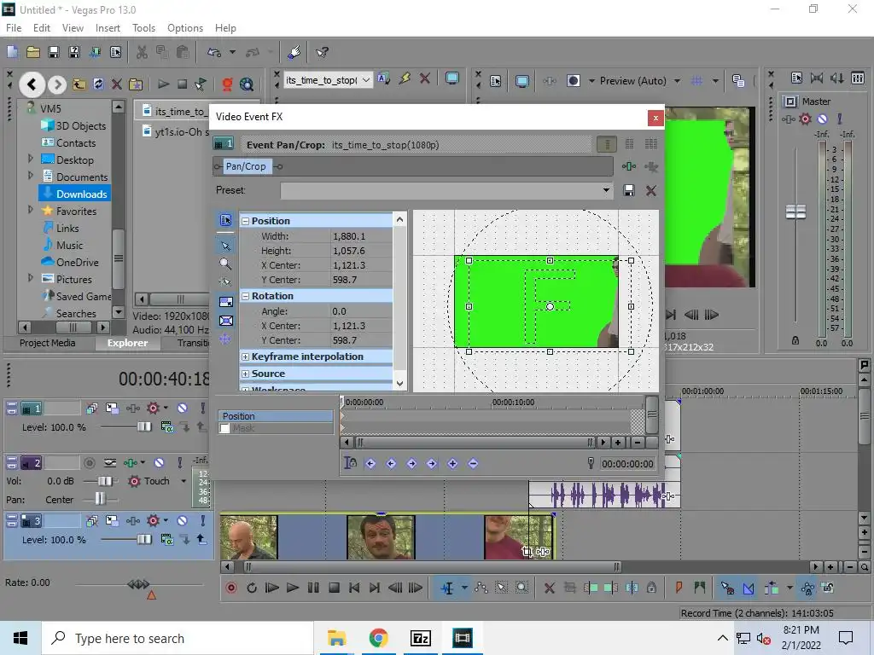Open the its_time_to_stop trimmer history dropdown

[x=366, y=80]
